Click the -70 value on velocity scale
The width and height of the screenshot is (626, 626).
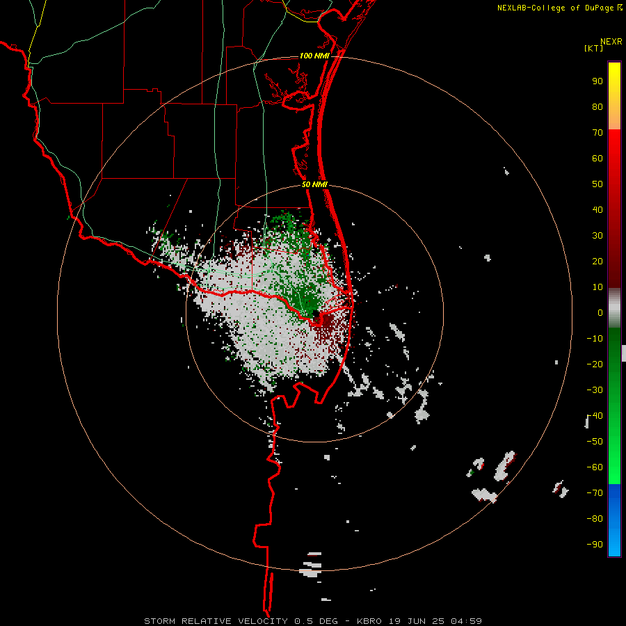click(595, 493)
